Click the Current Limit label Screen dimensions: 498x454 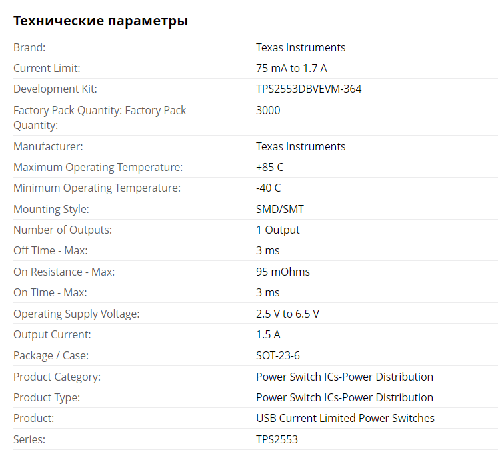[47, 68]
